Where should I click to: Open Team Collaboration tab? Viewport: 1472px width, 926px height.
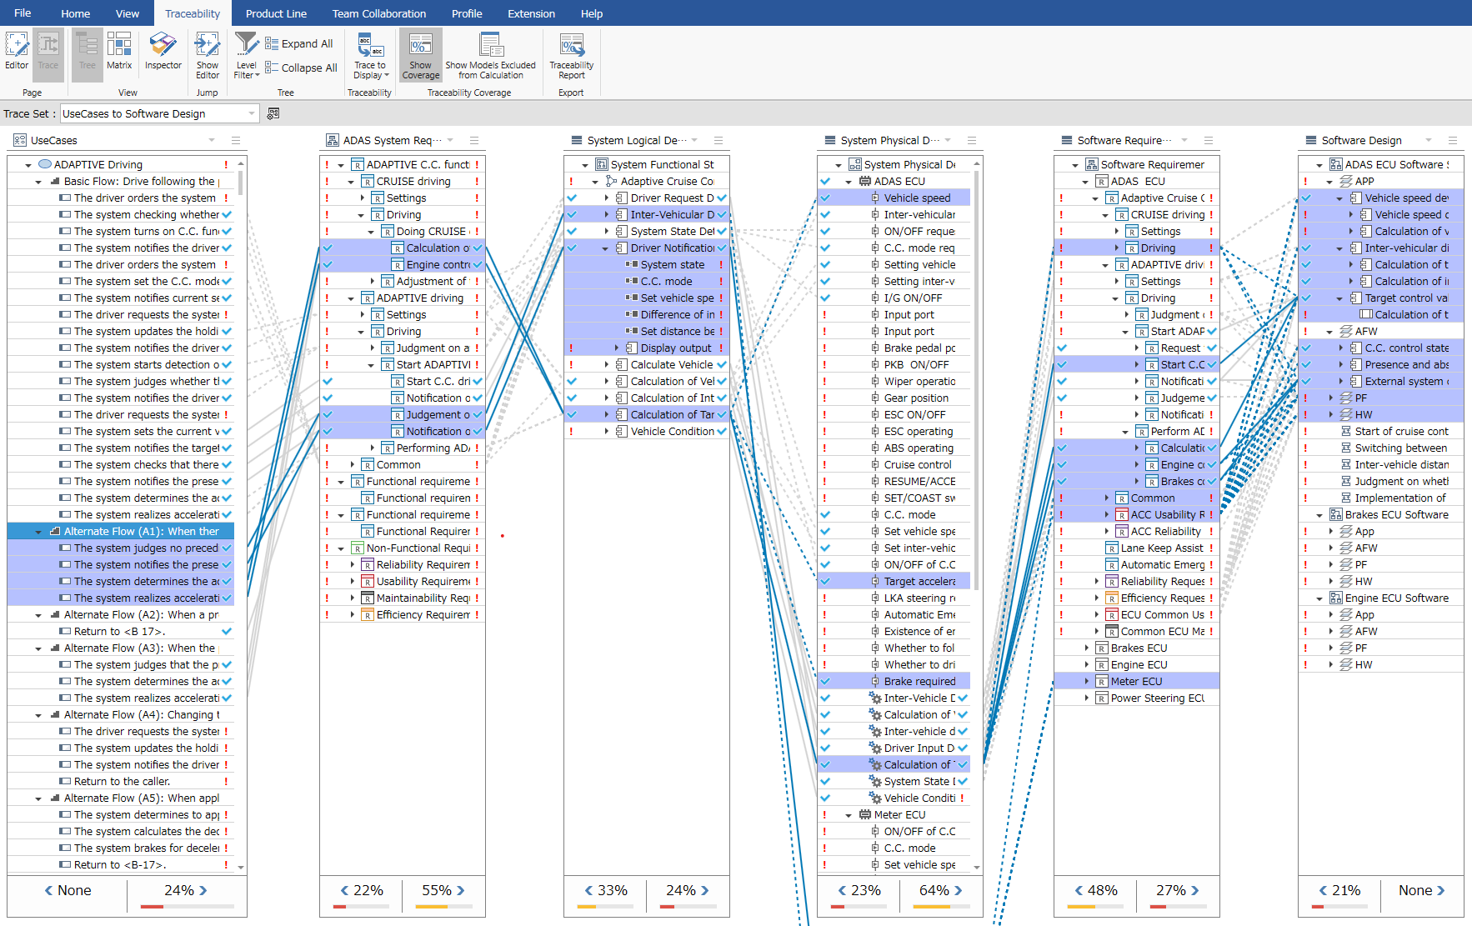click(x=378, y=13)
